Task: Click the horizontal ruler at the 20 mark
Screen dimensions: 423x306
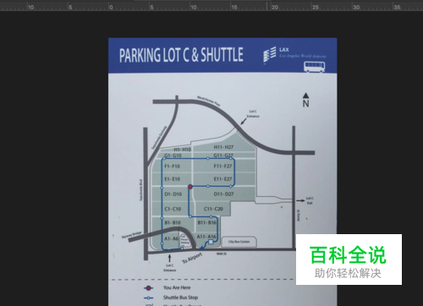Action: [275, 8]
